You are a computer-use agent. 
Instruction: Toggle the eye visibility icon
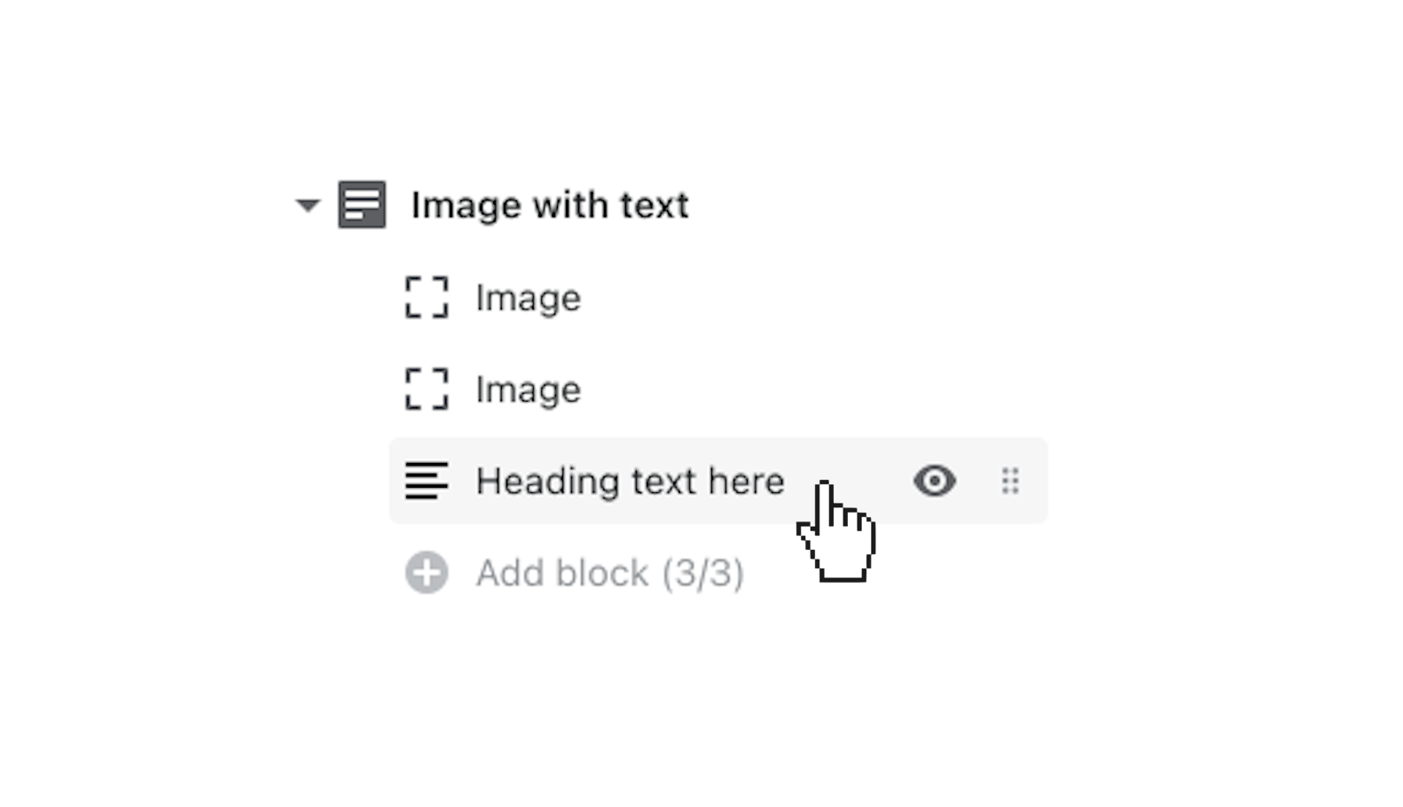[x=935, y=481]
